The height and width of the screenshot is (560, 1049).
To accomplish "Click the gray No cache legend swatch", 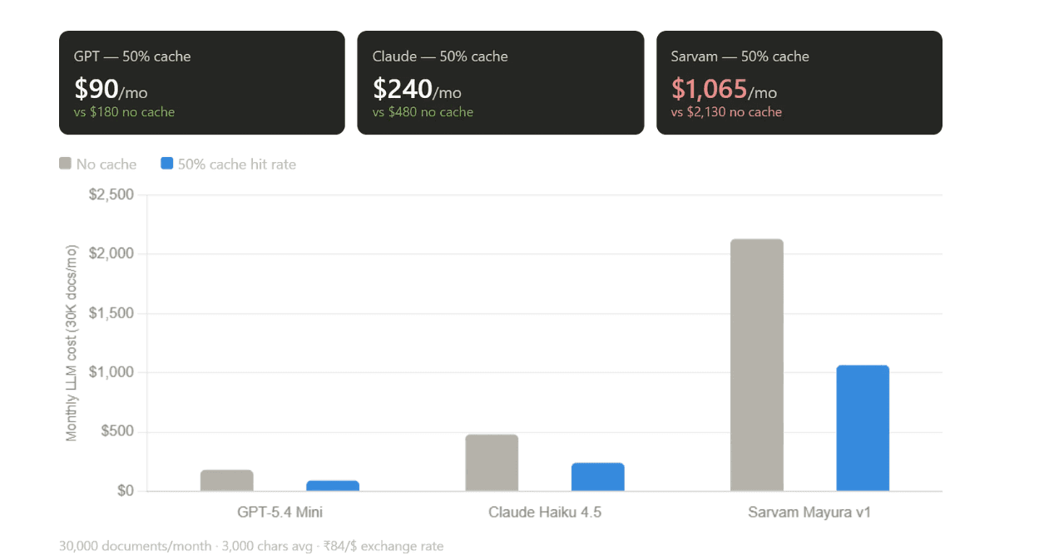I will tap(65, 164).
